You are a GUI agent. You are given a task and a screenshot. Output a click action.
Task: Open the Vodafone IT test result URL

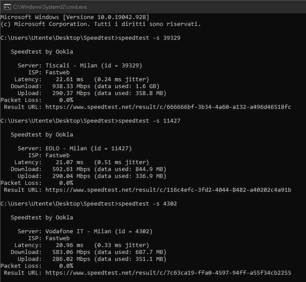[168, 272]
